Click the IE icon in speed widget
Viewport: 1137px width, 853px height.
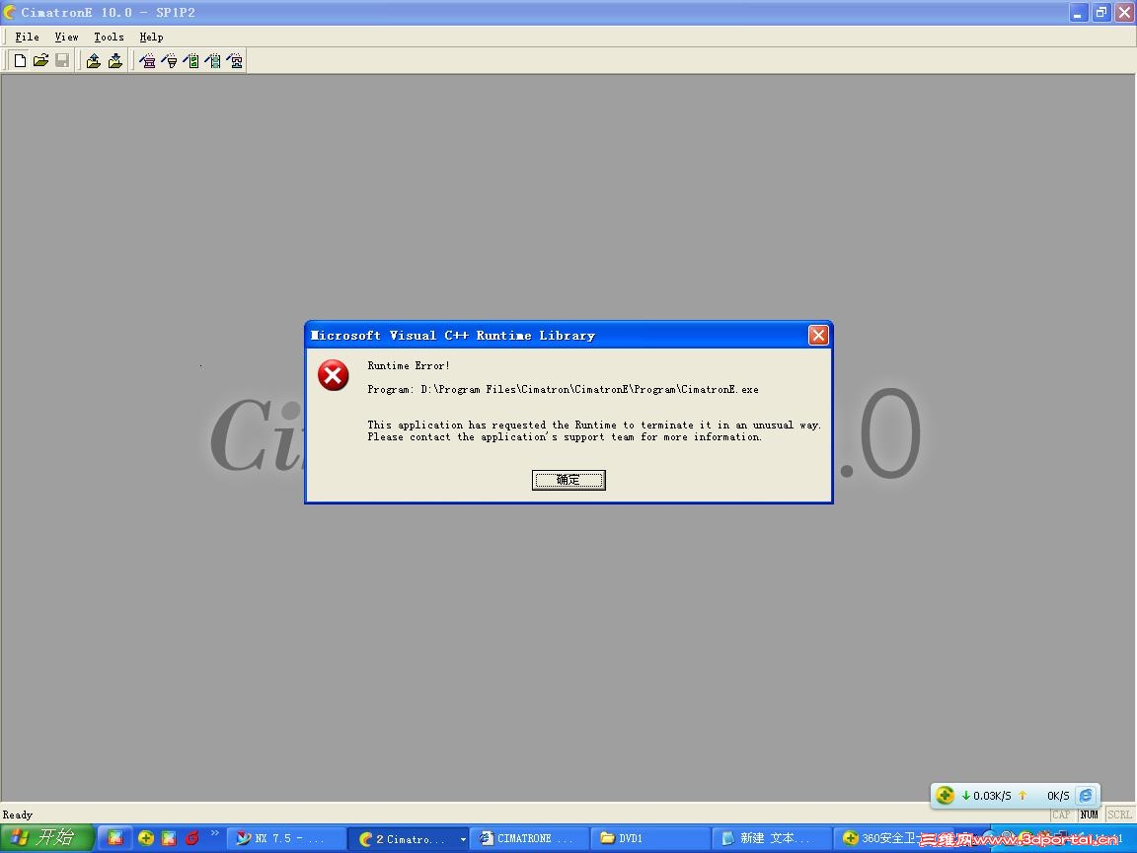click(x=1086, y=795)
